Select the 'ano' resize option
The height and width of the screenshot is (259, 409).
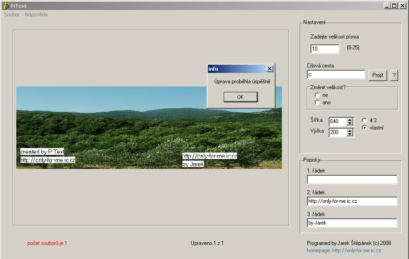[x=317, y=102]
